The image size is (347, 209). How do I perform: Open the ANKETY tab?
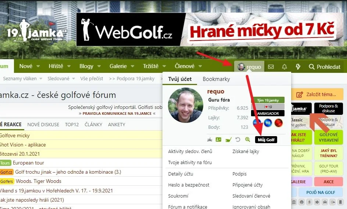pyautogui.click(x=117, y=125)
